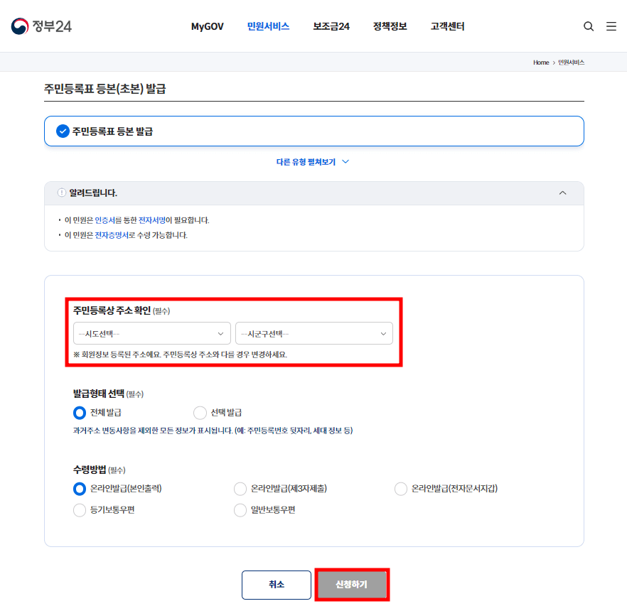Screen dimensions: 627x611
Task: Select the 등기보통우편 delivery option
Action: [x=79, y=510]
